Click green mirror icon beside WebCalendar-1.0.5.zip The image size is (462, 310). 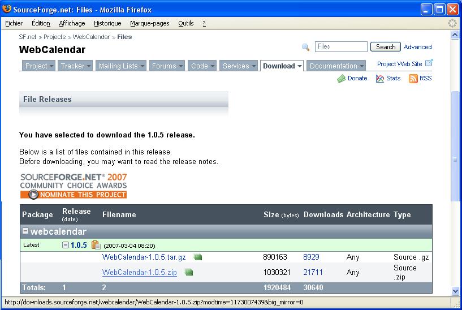[188, 272]
